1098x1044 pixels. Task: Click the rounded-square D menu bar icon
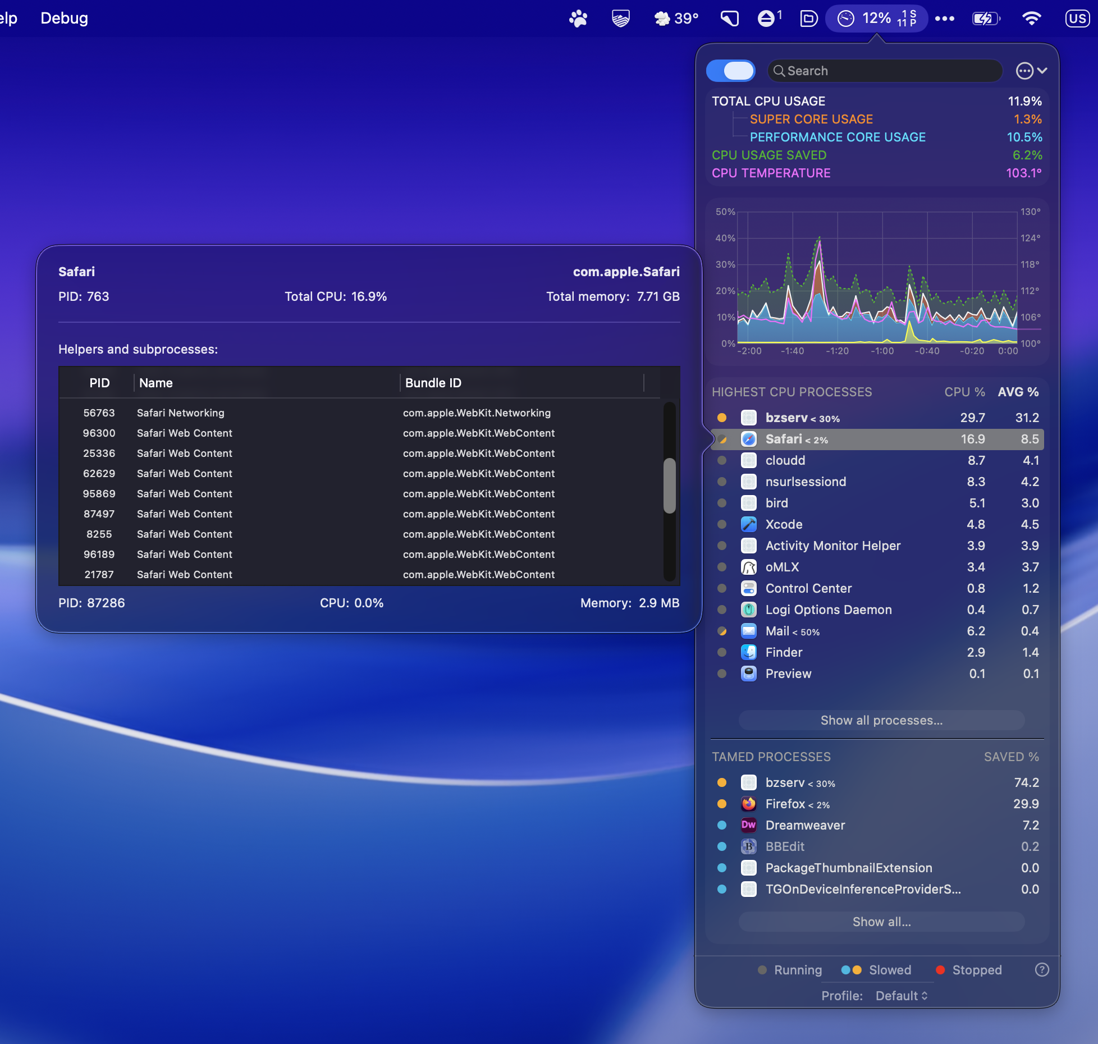[x=809, y=19]
